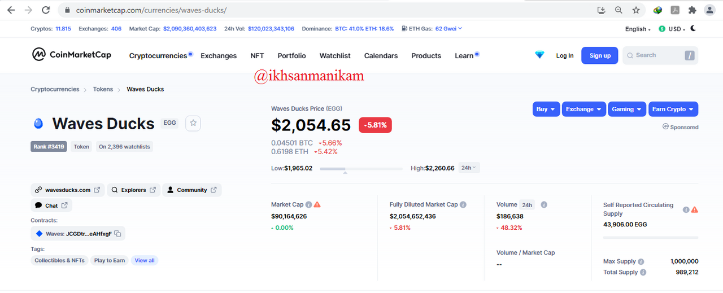Click the circulating supply progress bar

click(651, 238)
